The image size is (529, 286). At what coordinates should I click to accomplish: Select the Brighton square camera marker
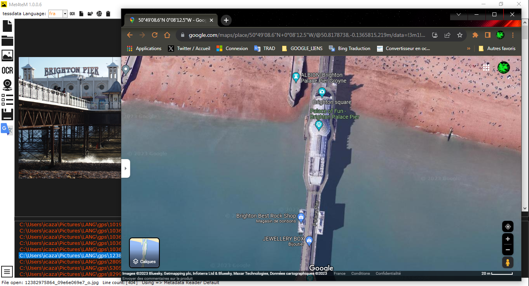322,92
